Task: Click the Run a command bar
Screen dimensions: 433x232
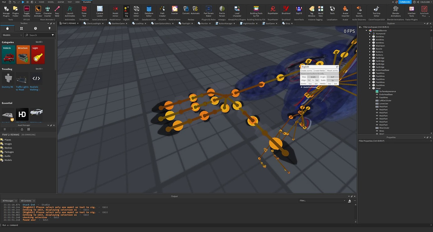Action: pos(216,225)
